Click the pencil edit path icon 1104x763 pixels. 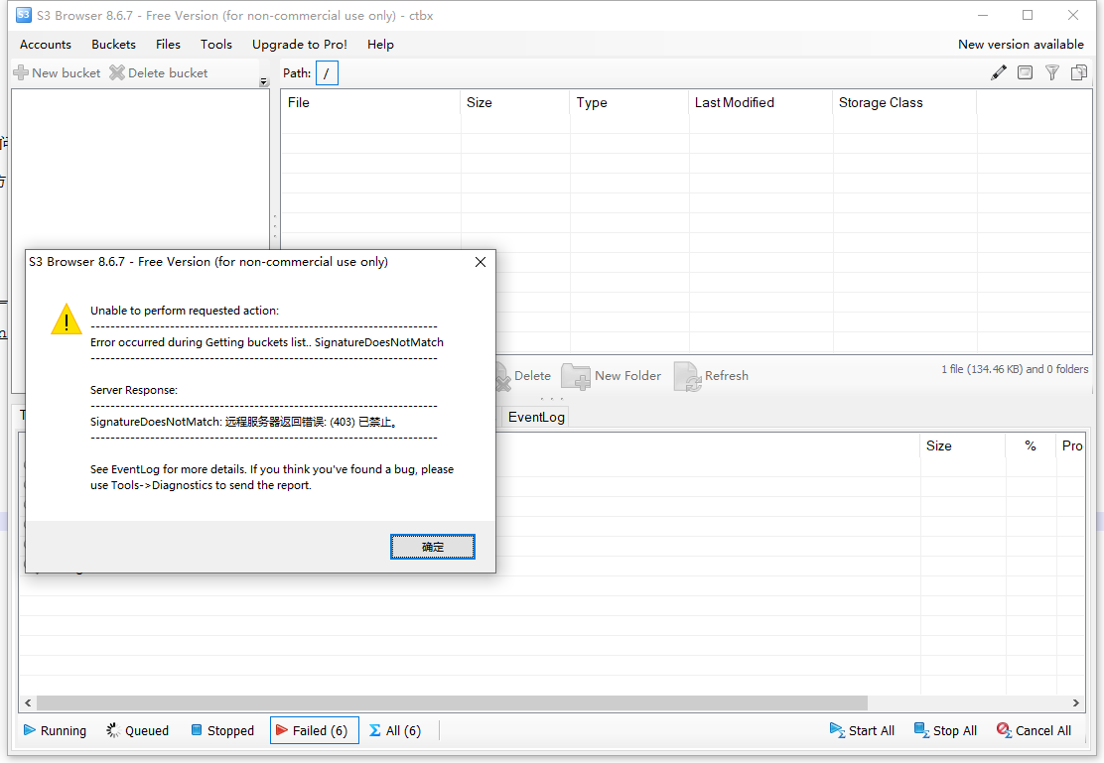999,72
